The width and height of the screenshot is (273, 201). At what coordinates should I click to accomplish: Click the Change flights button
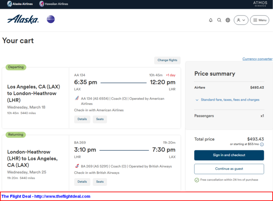(x=167, y=60)
